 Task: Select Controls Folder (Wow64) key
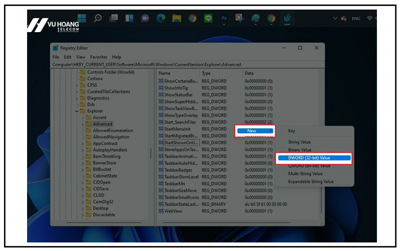point(110,72)
